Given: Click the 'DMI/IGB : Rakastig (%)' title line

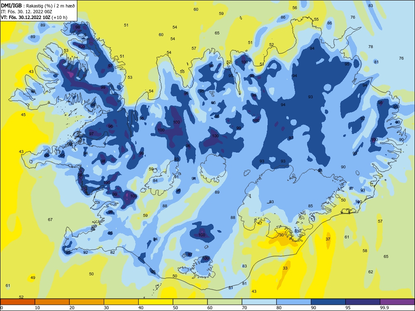Looking at the screenshot, I should [38, 5].
